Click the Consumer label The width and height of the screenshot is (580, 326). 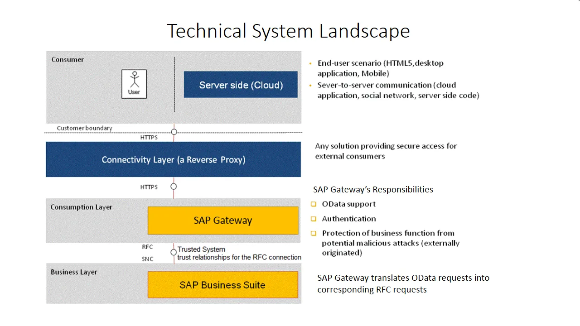[68, 59]
